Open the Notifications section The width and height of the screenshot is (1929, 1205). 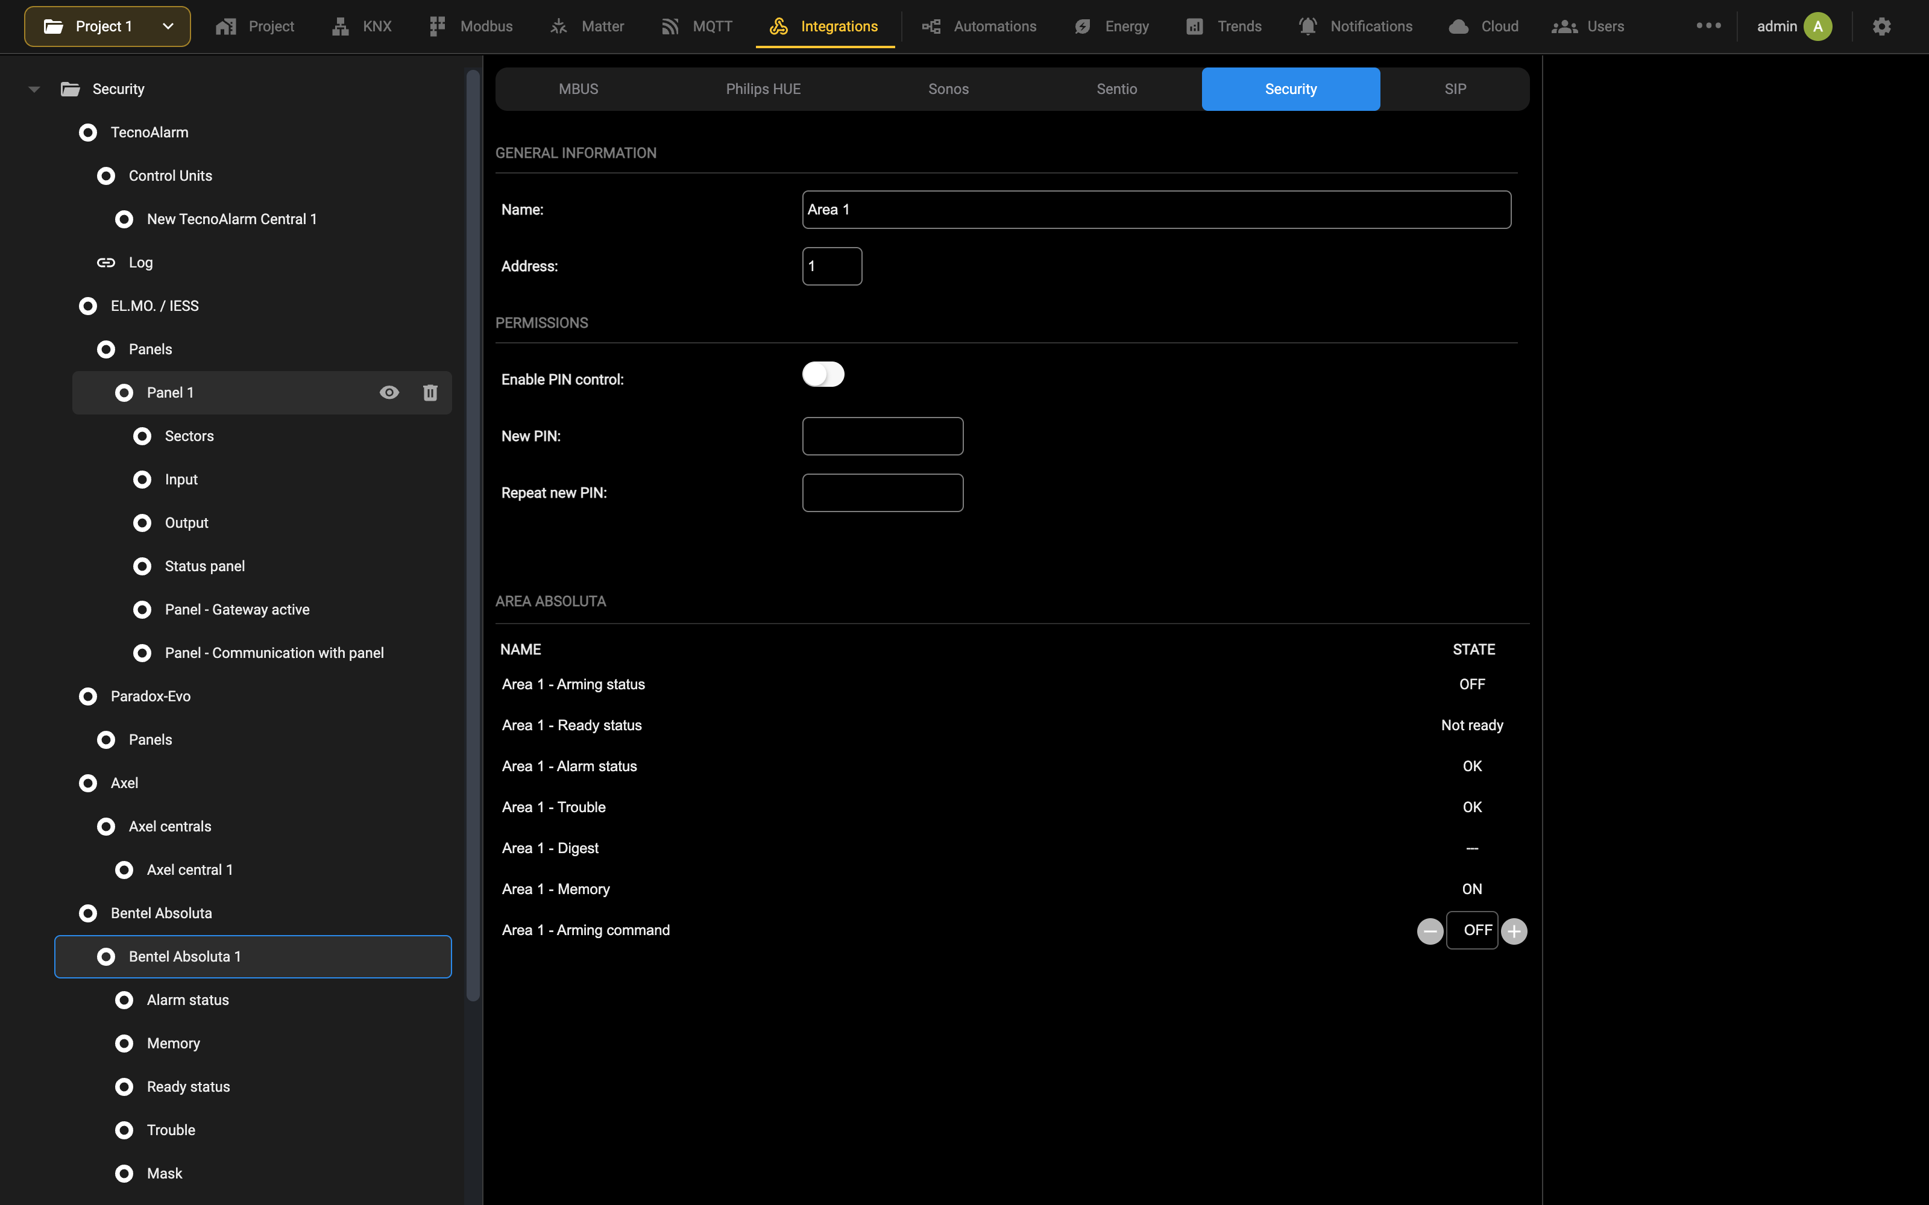(x=1355, y=27)
